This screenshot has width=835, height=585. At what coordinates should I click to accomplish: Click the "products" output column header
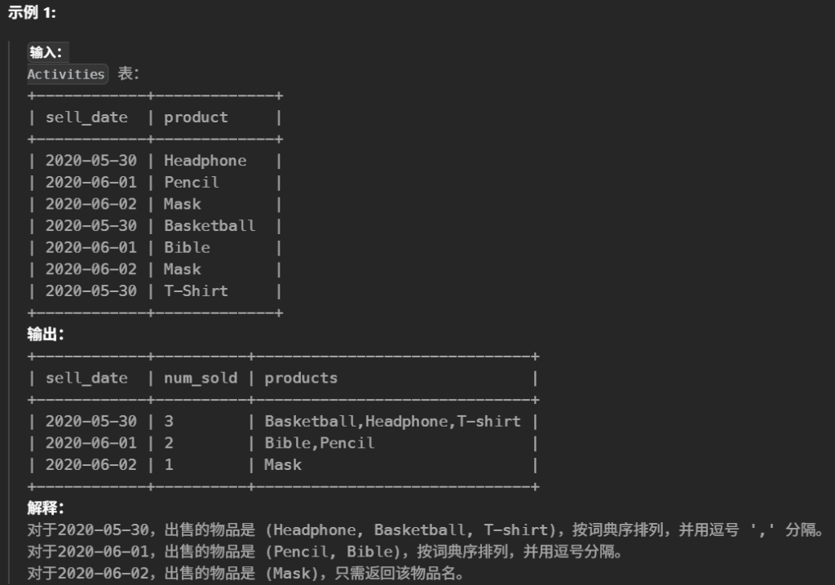pos(301,379)
